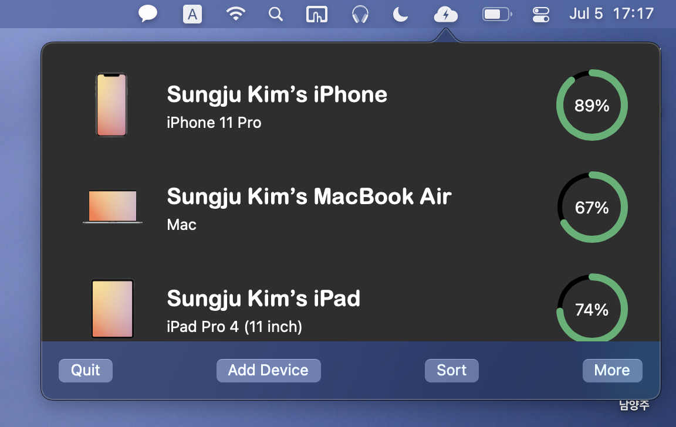Open the Wi-Fi menu bar icon
This screenshot has width=676, height=427.
point(235,14)
